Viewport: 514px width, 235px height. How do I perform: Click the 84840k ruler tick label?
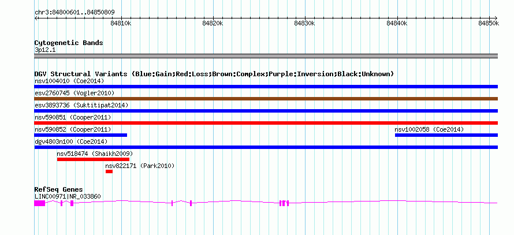pos(397,23)
